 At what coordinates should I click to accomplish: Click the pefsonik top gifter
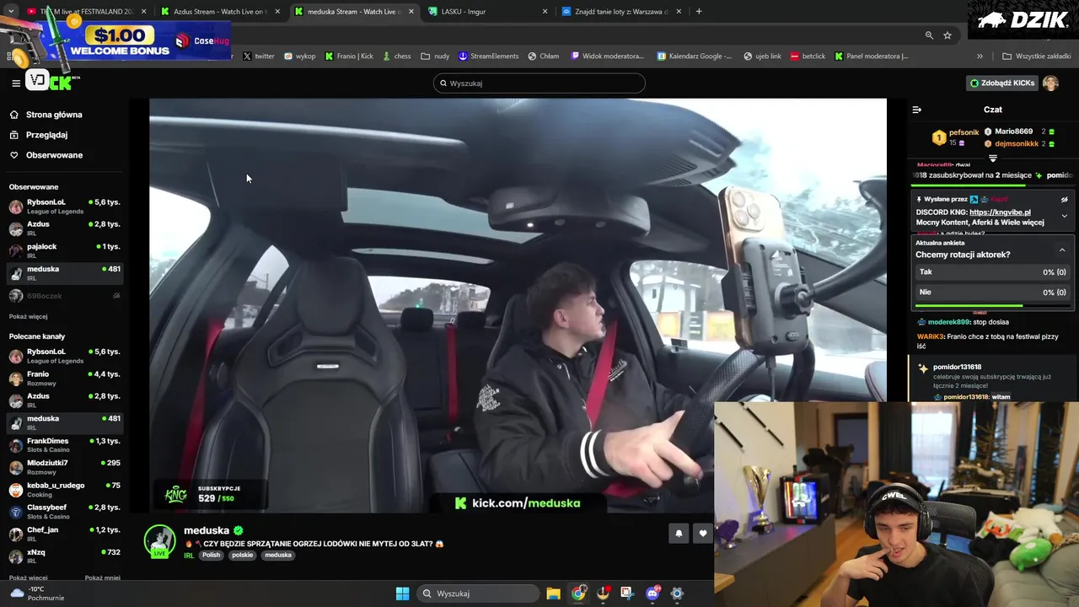(x=964, y=132)
